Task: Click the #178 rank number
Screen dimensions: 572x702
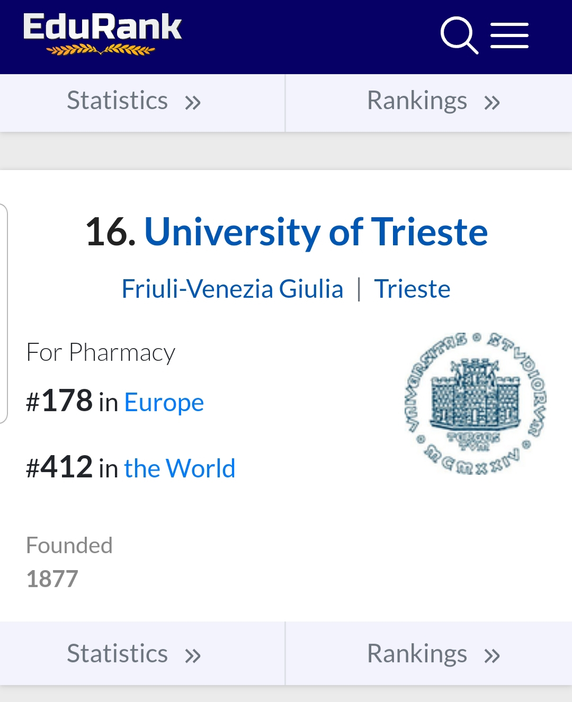Action: tap(59, 401)
